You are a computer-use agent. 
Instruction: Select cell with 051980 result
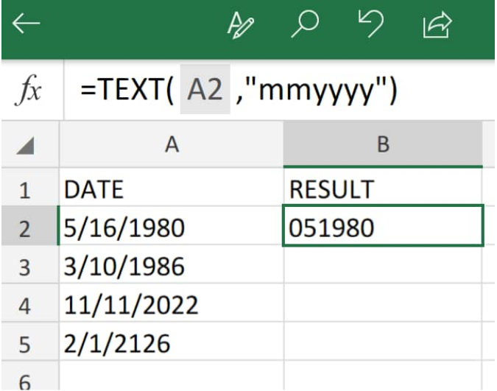coord(383,226)
